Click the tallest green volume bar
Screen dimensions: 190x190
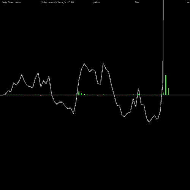pos(166,85)
